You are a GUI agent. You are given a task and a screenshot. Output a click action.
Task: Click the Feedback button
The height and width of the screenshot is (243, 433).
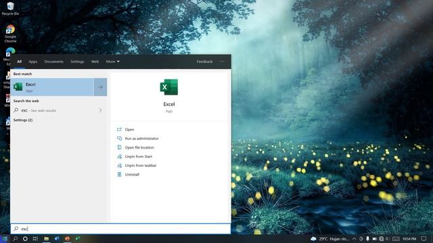click(x=204, y=61)
